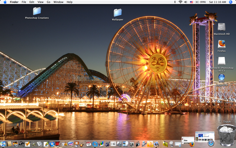Select the Firefox icon on desktop
The width and height of the screenshot is (236, 148).
coord(222,44)
